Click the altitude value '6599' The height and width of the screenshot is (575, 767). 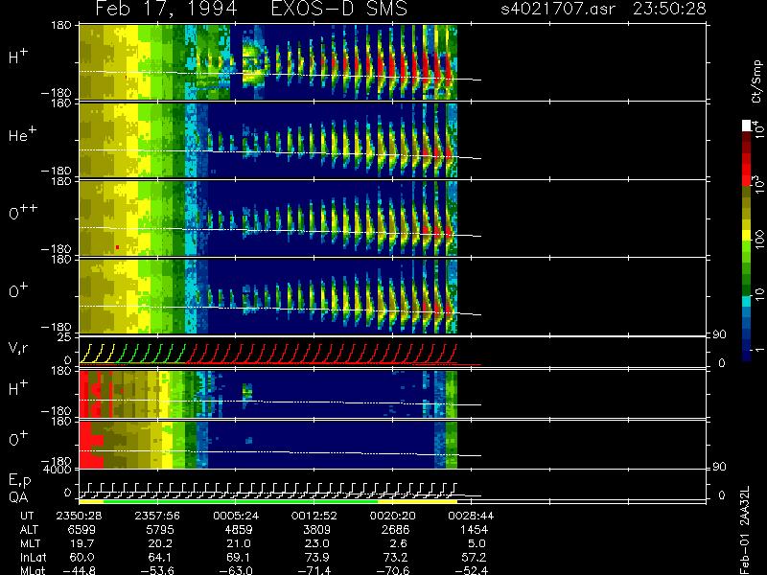[x=82, y=529]
